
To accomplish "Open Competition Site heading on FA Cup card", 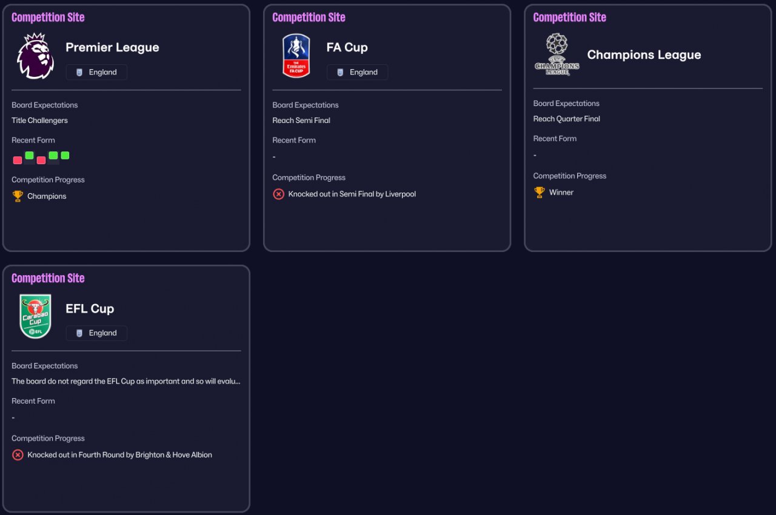I will coord(309,18).
